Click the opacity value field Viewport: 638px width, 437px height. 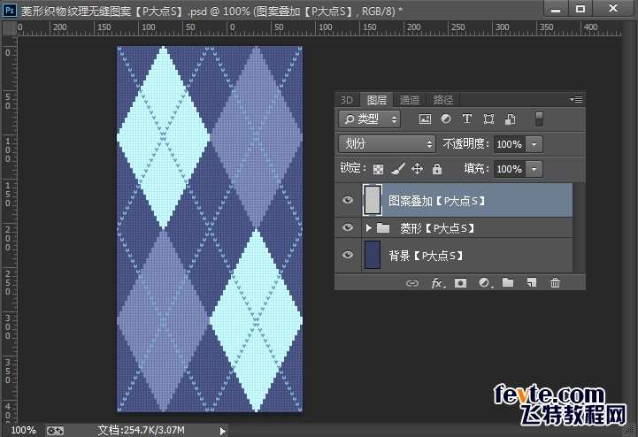pyautogui.click(x=510, y=144)
